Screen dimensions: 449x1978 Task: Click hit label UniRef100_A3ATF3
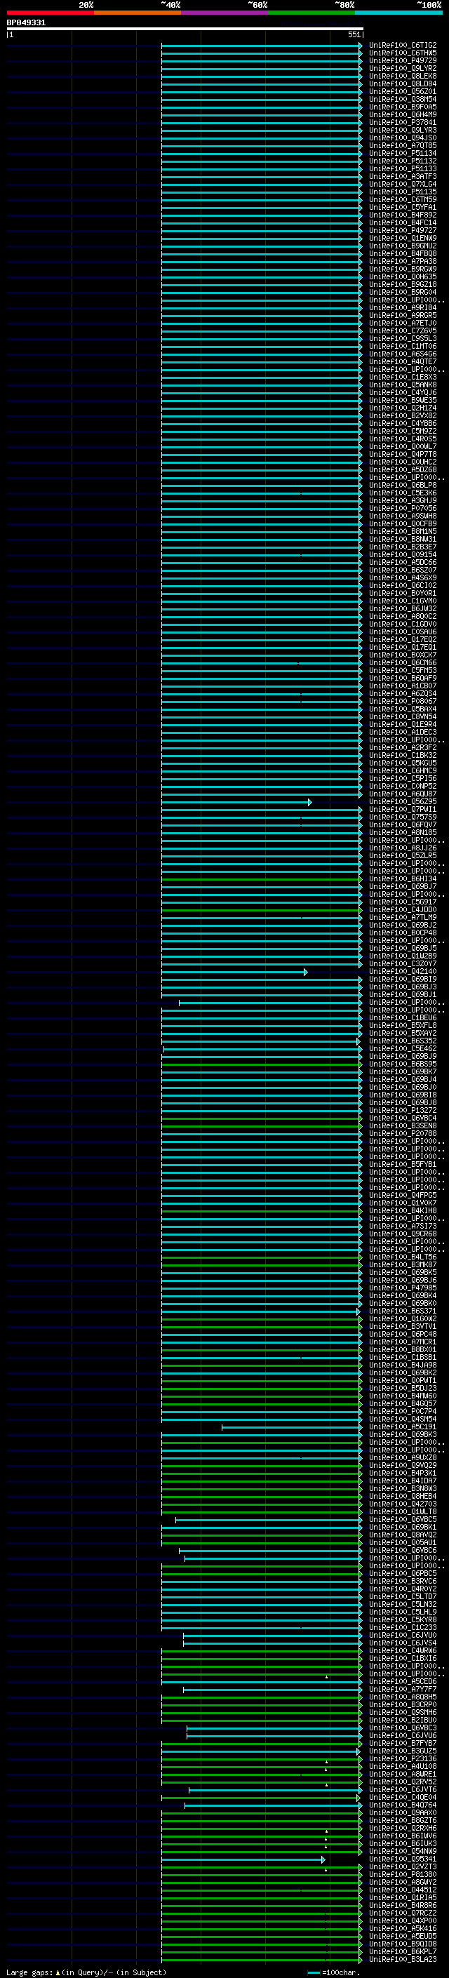pyautogui.click(x=403, y=177)
